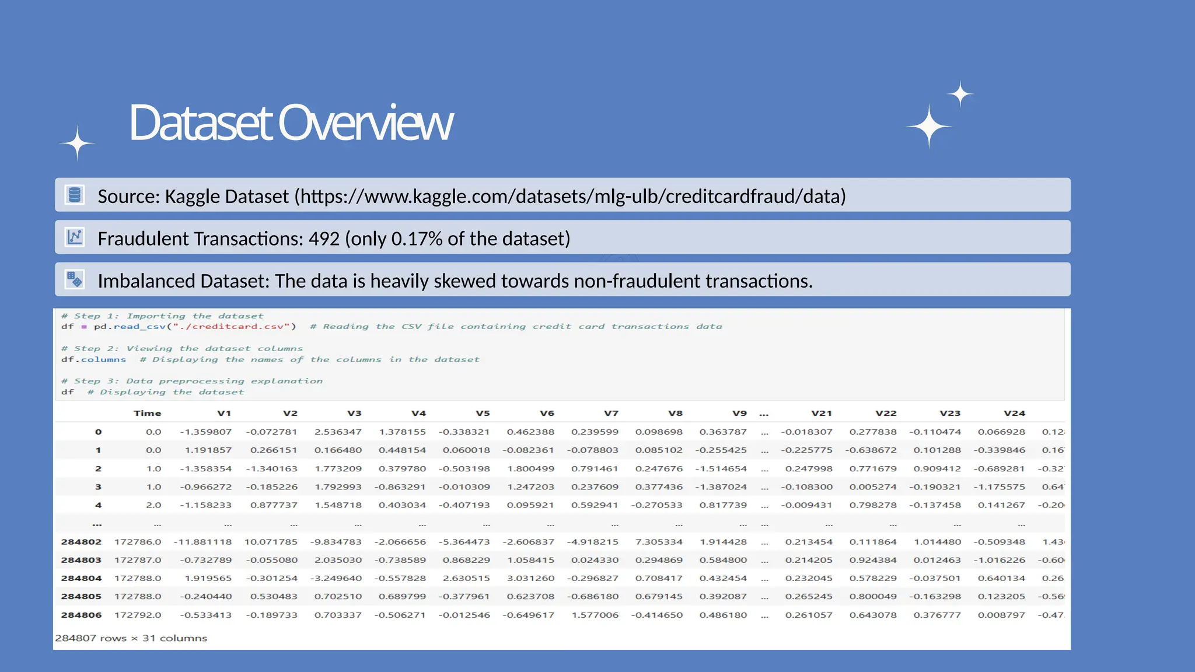Click the value '-11.881118' in row 284802
The width and height of the screenshot is (1195, 672).
[202, 542]
